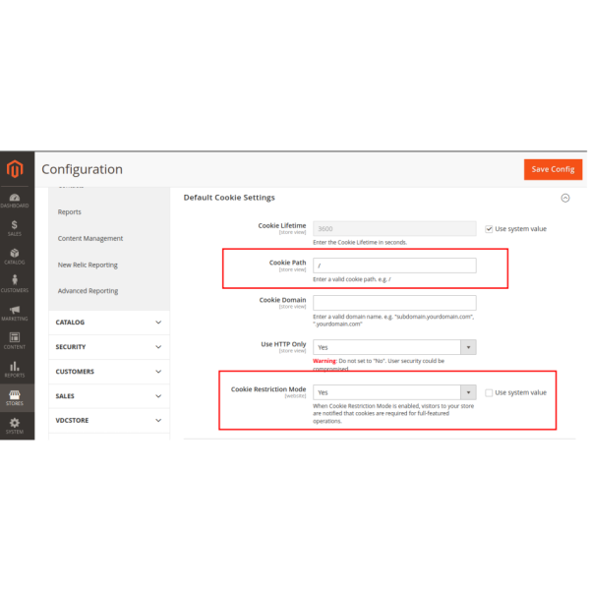
Task: Check Cookie Restriction Mode Use system value
Action: coord(490,392)
